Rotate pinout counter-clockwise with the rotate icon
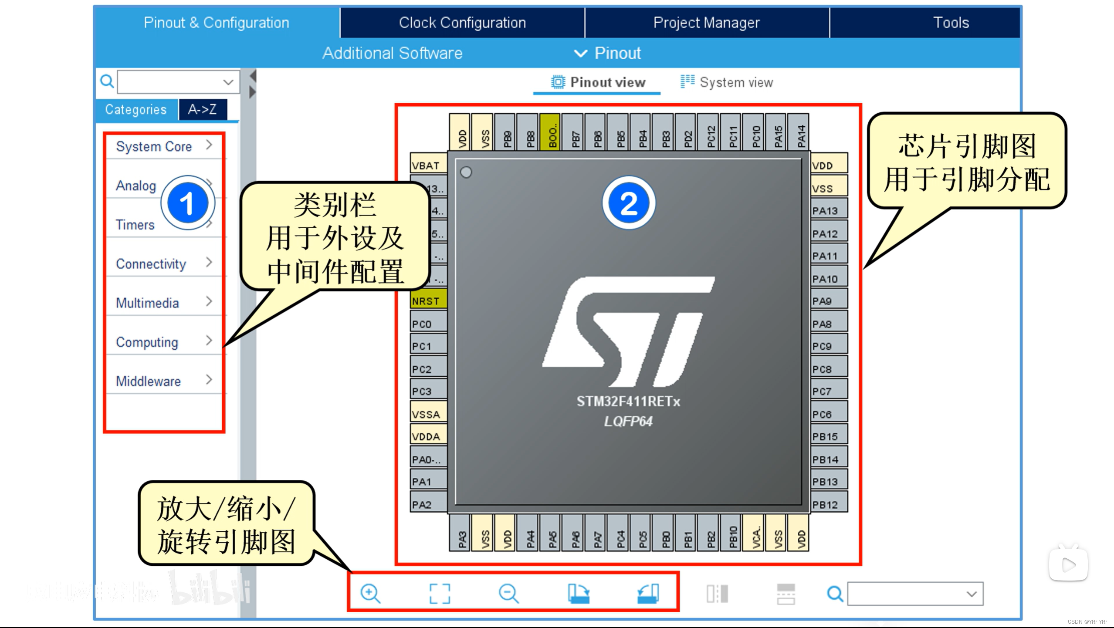1114x628 pixels. click(648, 593)
